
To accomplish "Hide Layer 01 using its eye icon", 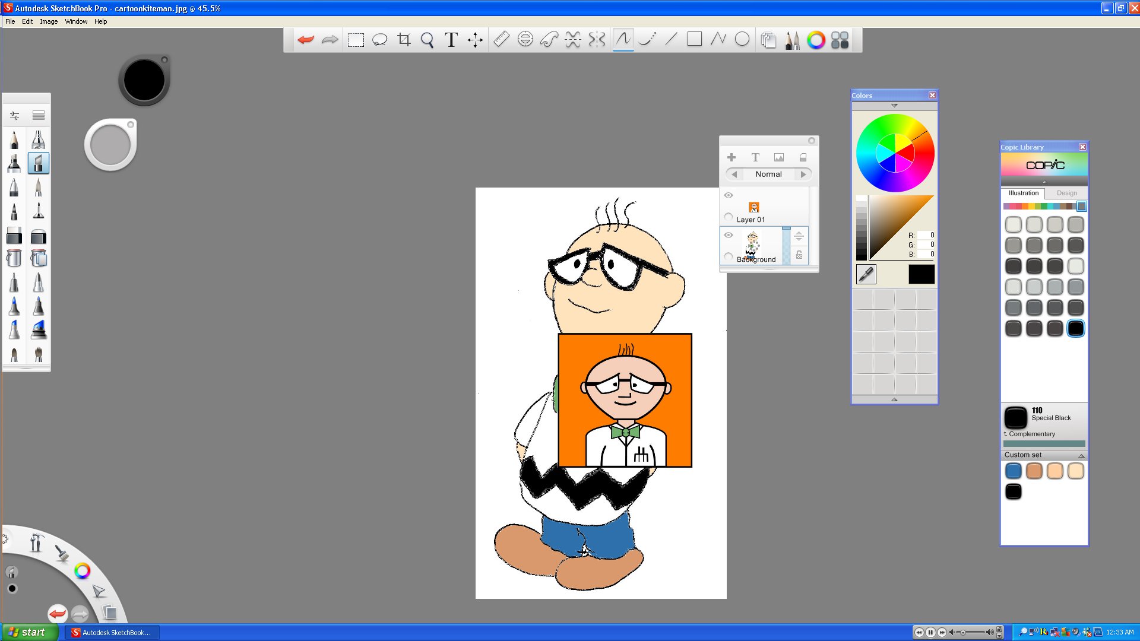I will 729,195.
